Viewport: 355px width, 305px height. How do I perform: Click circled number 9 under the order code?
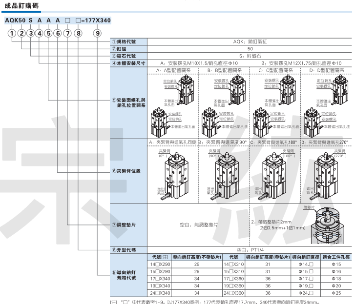coord(97,34)
